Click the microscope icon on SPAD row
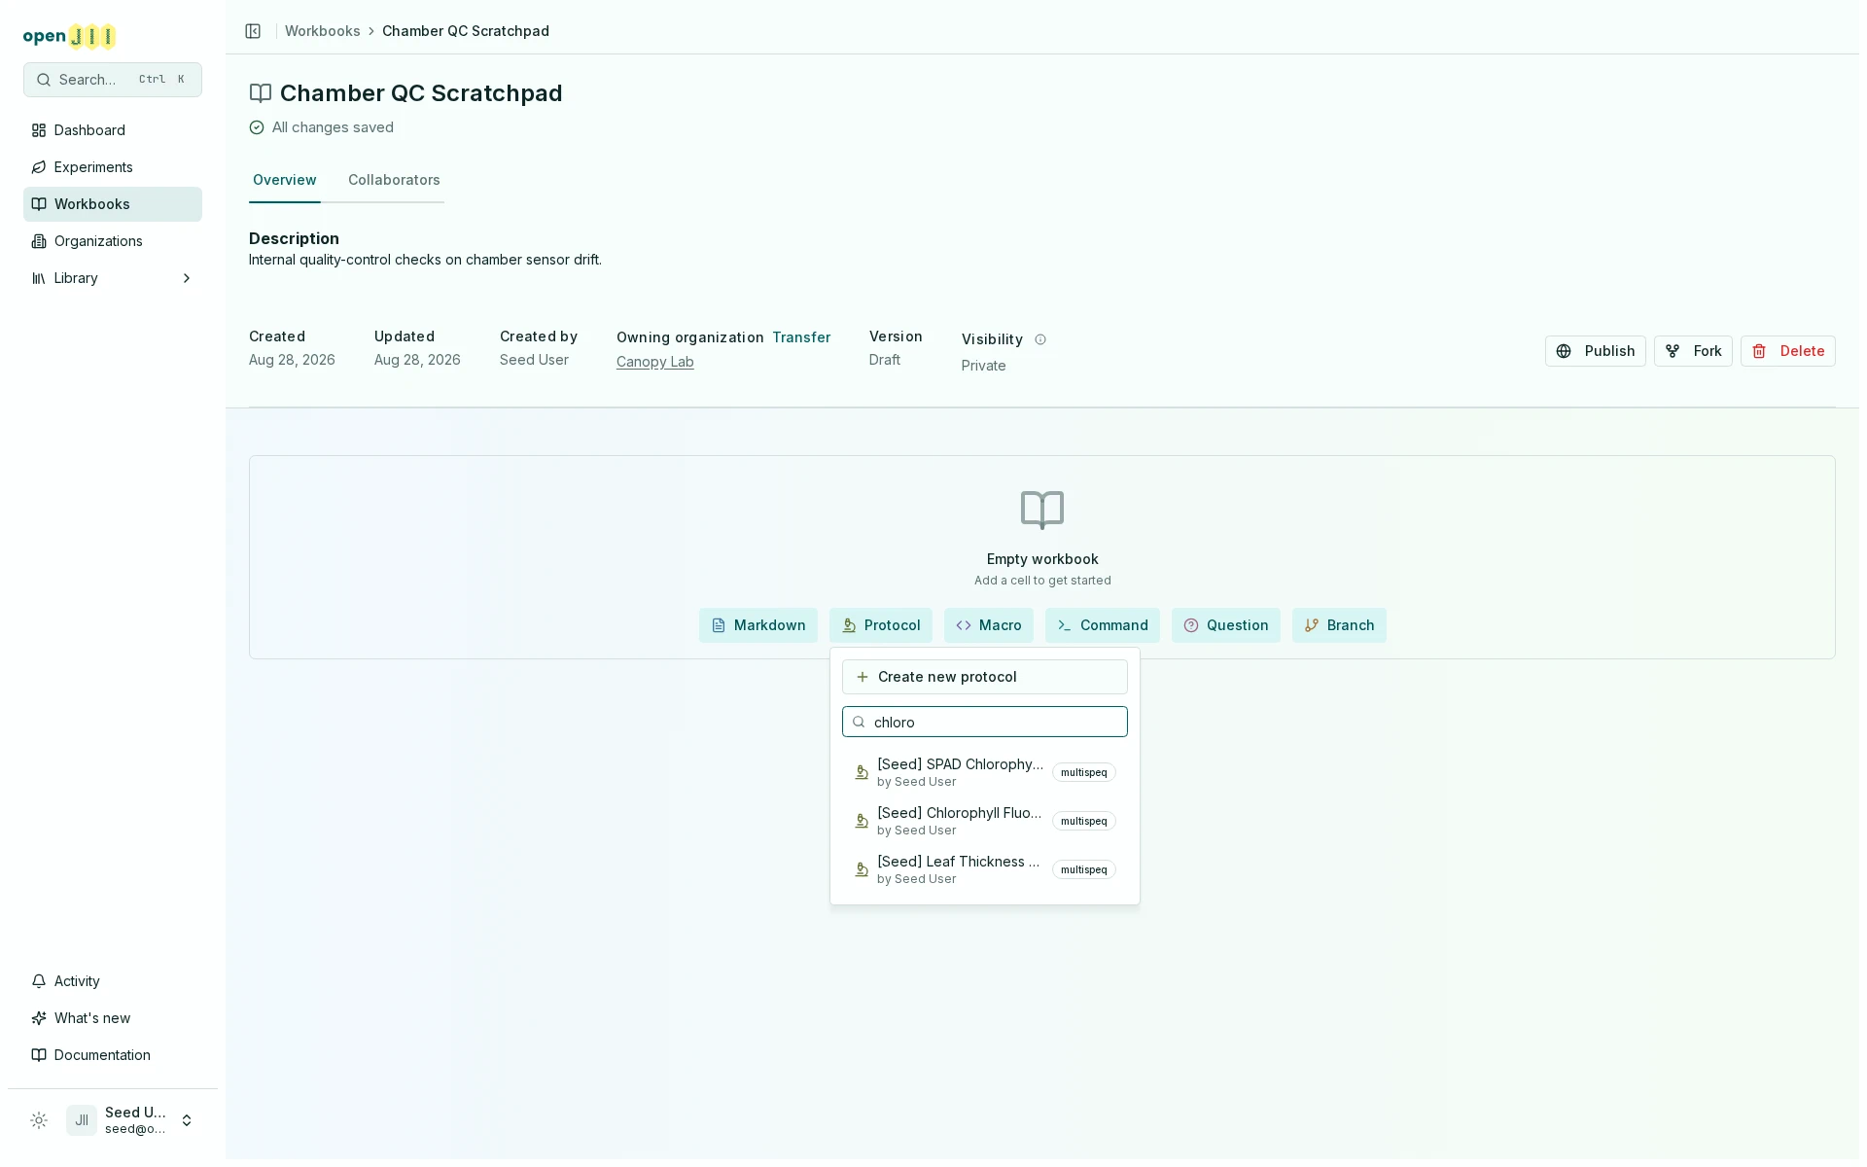 [862, 772]
